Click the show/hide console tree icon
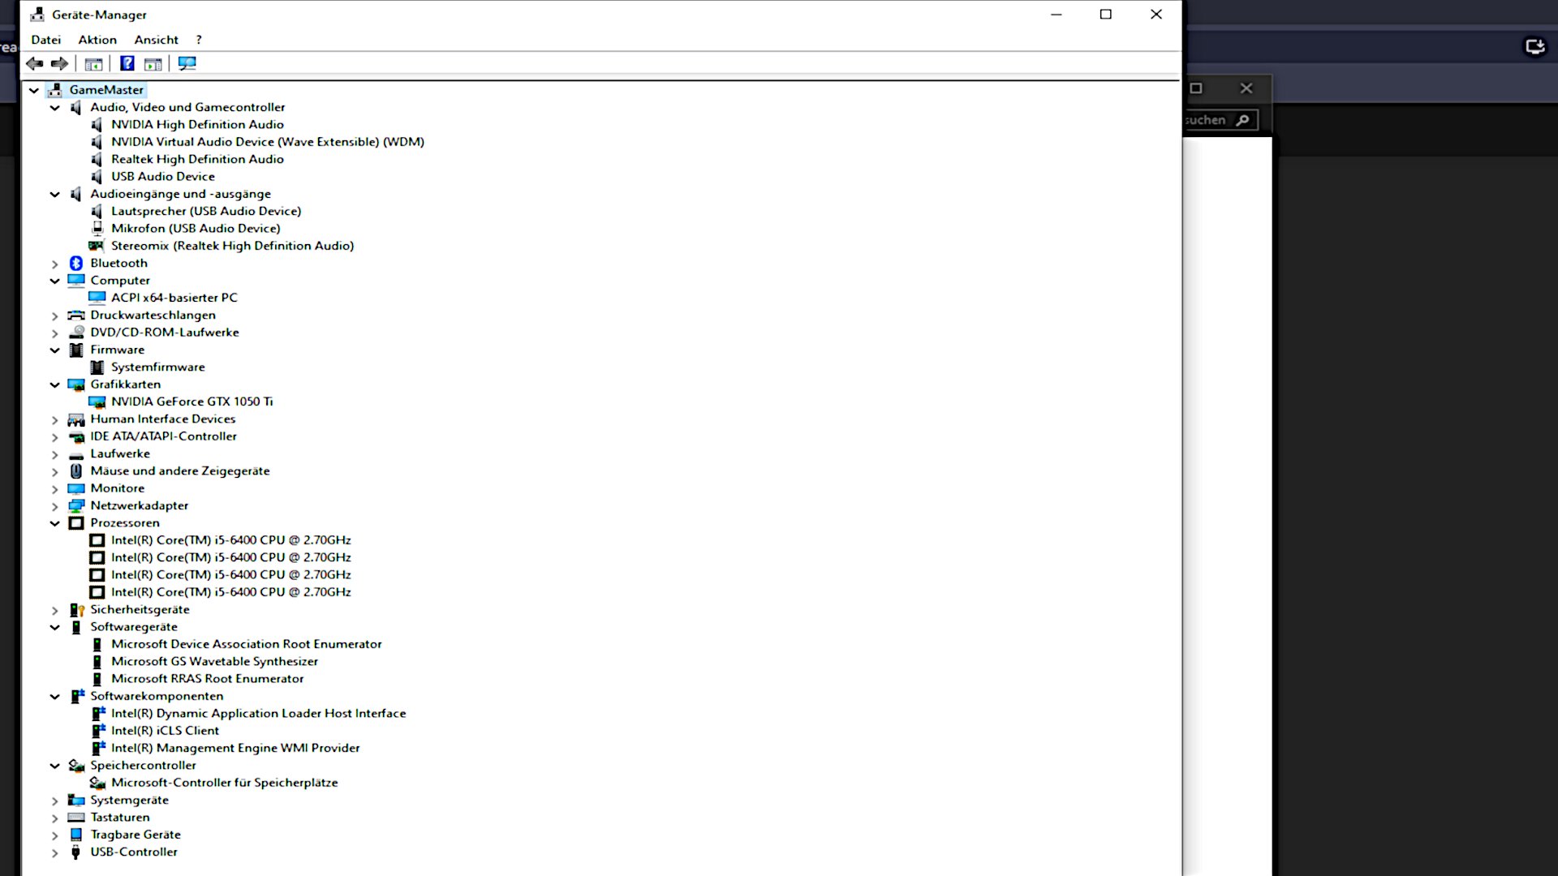The height and width of the screenshot is (876, 1558). (94, 63)
